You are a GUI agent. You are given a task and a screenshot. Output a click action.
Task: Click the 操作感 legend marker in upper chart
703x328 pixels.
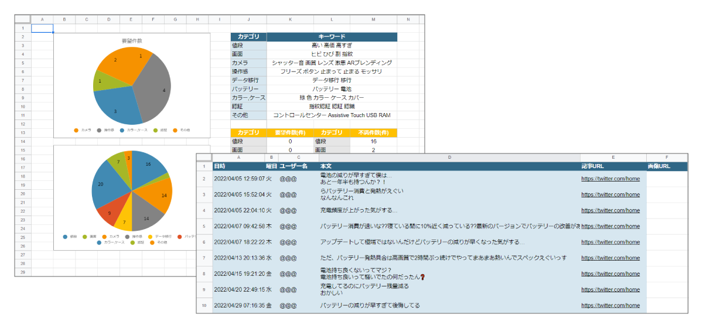point(98,130)
